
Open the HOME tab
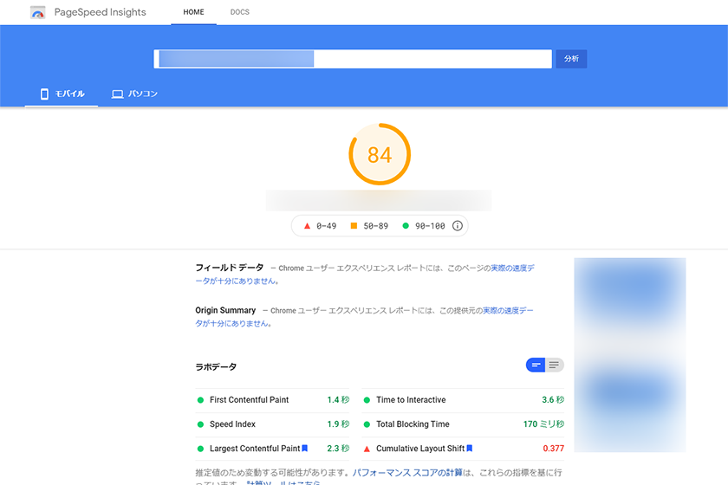click(x=193, y=13)
